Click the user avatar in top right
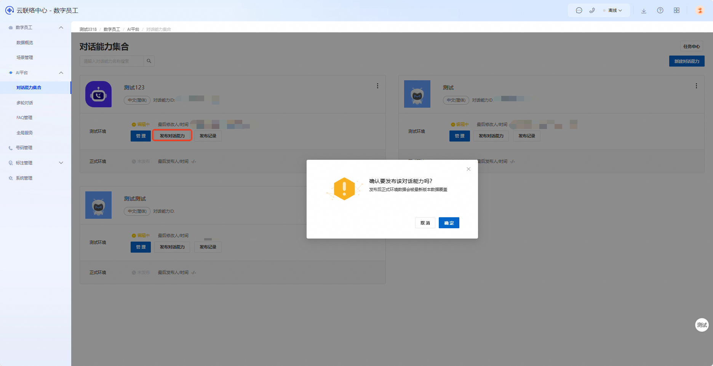This screenshot has width=713, height=366. tap(700, 11)
